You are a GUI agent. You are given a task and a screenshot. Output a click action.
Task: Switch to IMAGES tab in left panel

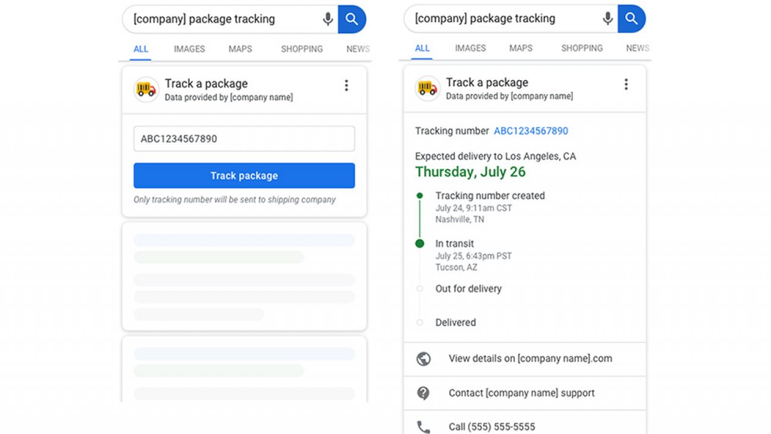pos(189,49)
